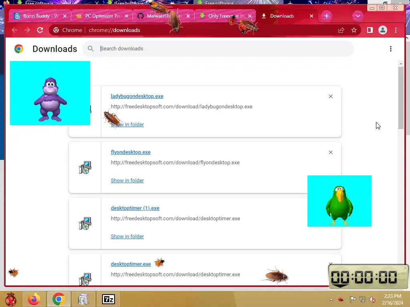Click the scrollbar up arrow
The width and height of the screenshot is (410, 307).
(401, 64)
